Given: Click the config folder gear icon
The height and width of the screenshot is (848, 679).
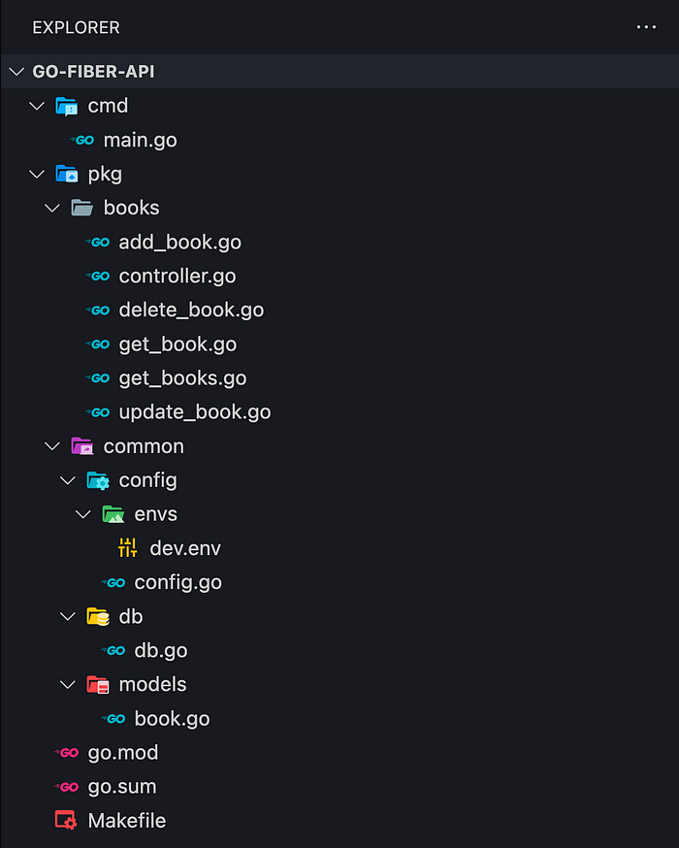Looking at the screenshot, I should pyautogui.click(x=98, y=480).
